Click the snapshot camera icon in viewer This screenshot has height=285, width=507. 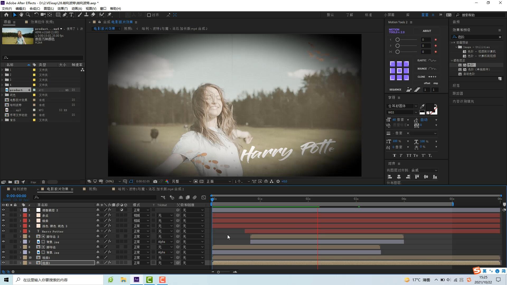point(155,182)
